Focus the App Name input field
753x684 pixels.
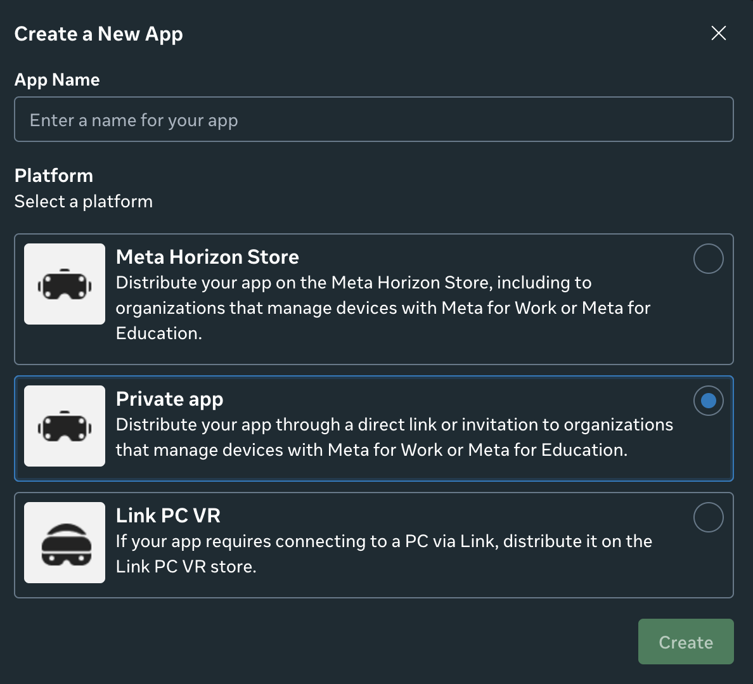(373, 119)
